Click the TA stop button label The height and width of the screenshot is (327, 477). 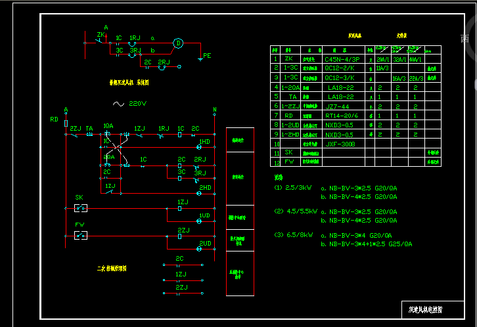coord(89,129)
